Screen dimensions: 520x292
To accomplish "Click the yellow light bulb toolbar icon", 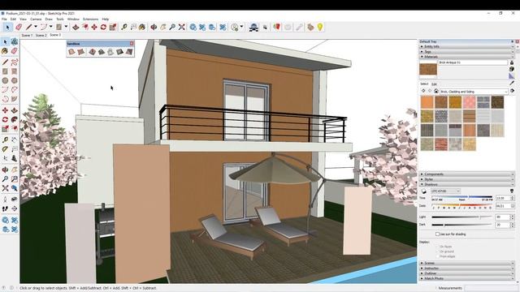I will click(320, 27).
